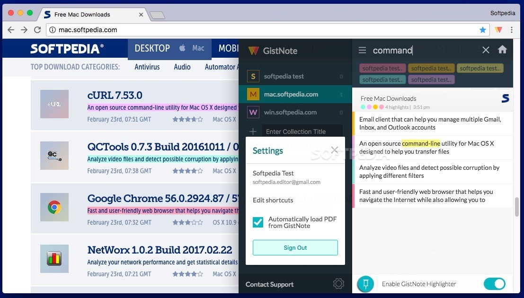The width and height of the screenshot is (524, 298).
Task: Open the Automator category
Action: click(220, 67)
